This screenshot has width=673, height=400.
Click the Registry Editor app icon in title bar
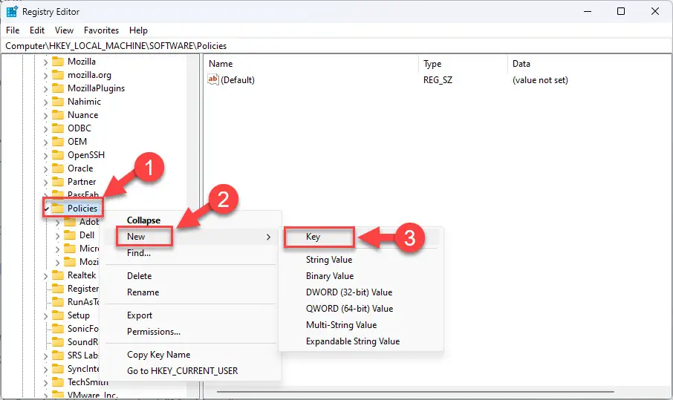pos(12,12)
